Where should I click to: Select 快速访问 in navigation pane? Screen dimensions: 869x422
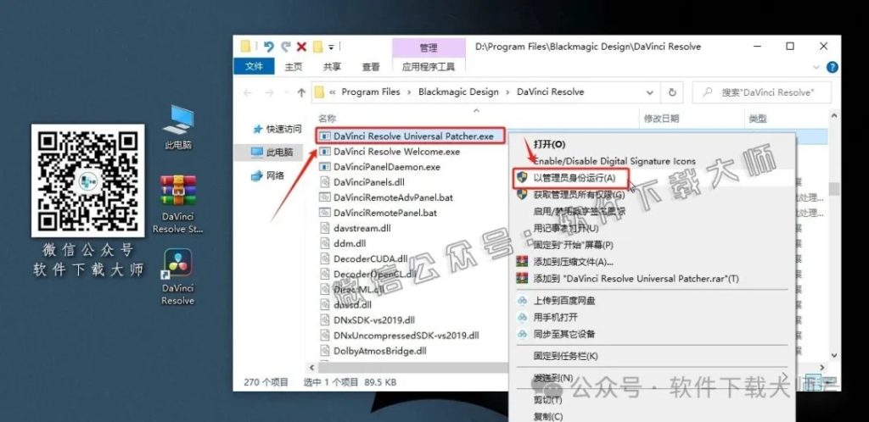pos(278,129)
